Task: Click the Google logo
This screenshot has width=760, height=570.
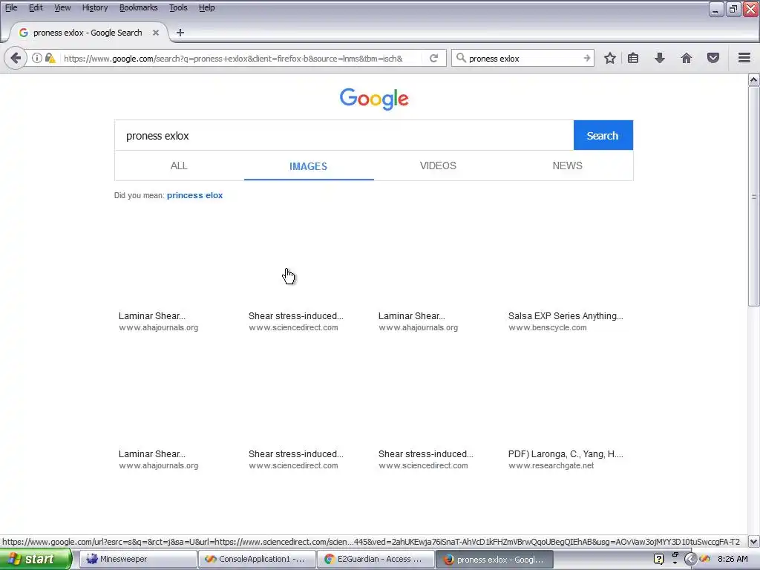Action: tap(374, 99)
